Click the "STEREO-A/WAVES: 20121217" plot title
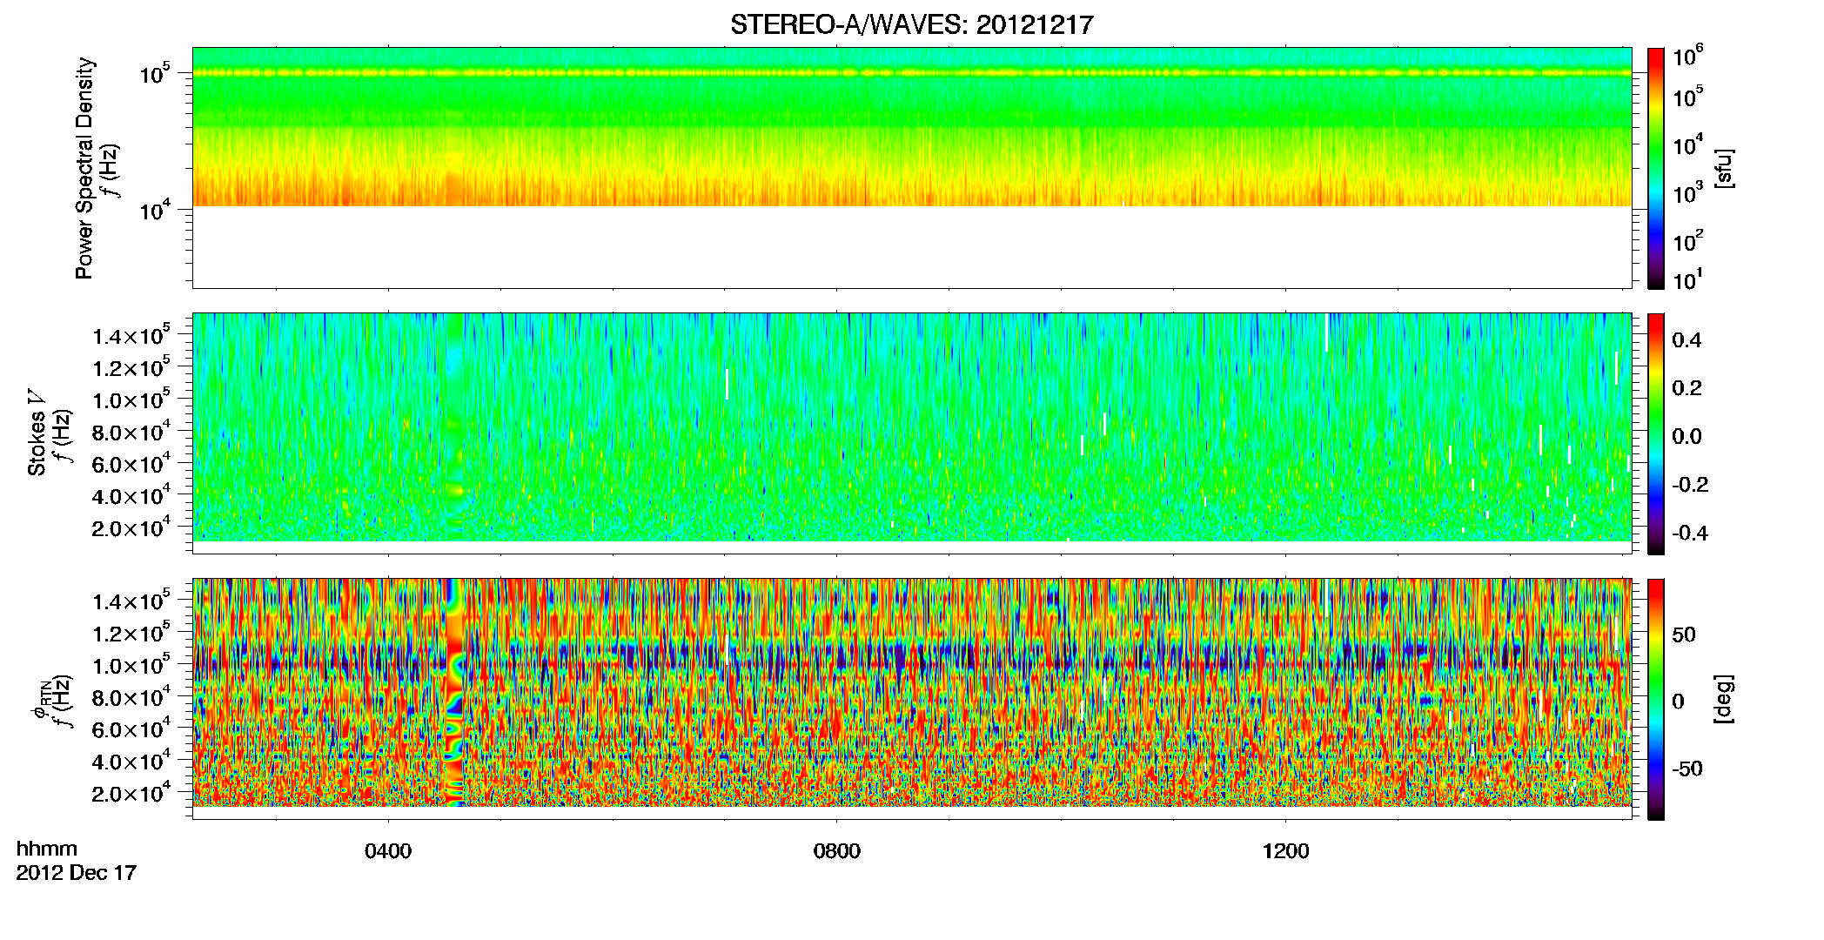 click(x=911, y=24)
